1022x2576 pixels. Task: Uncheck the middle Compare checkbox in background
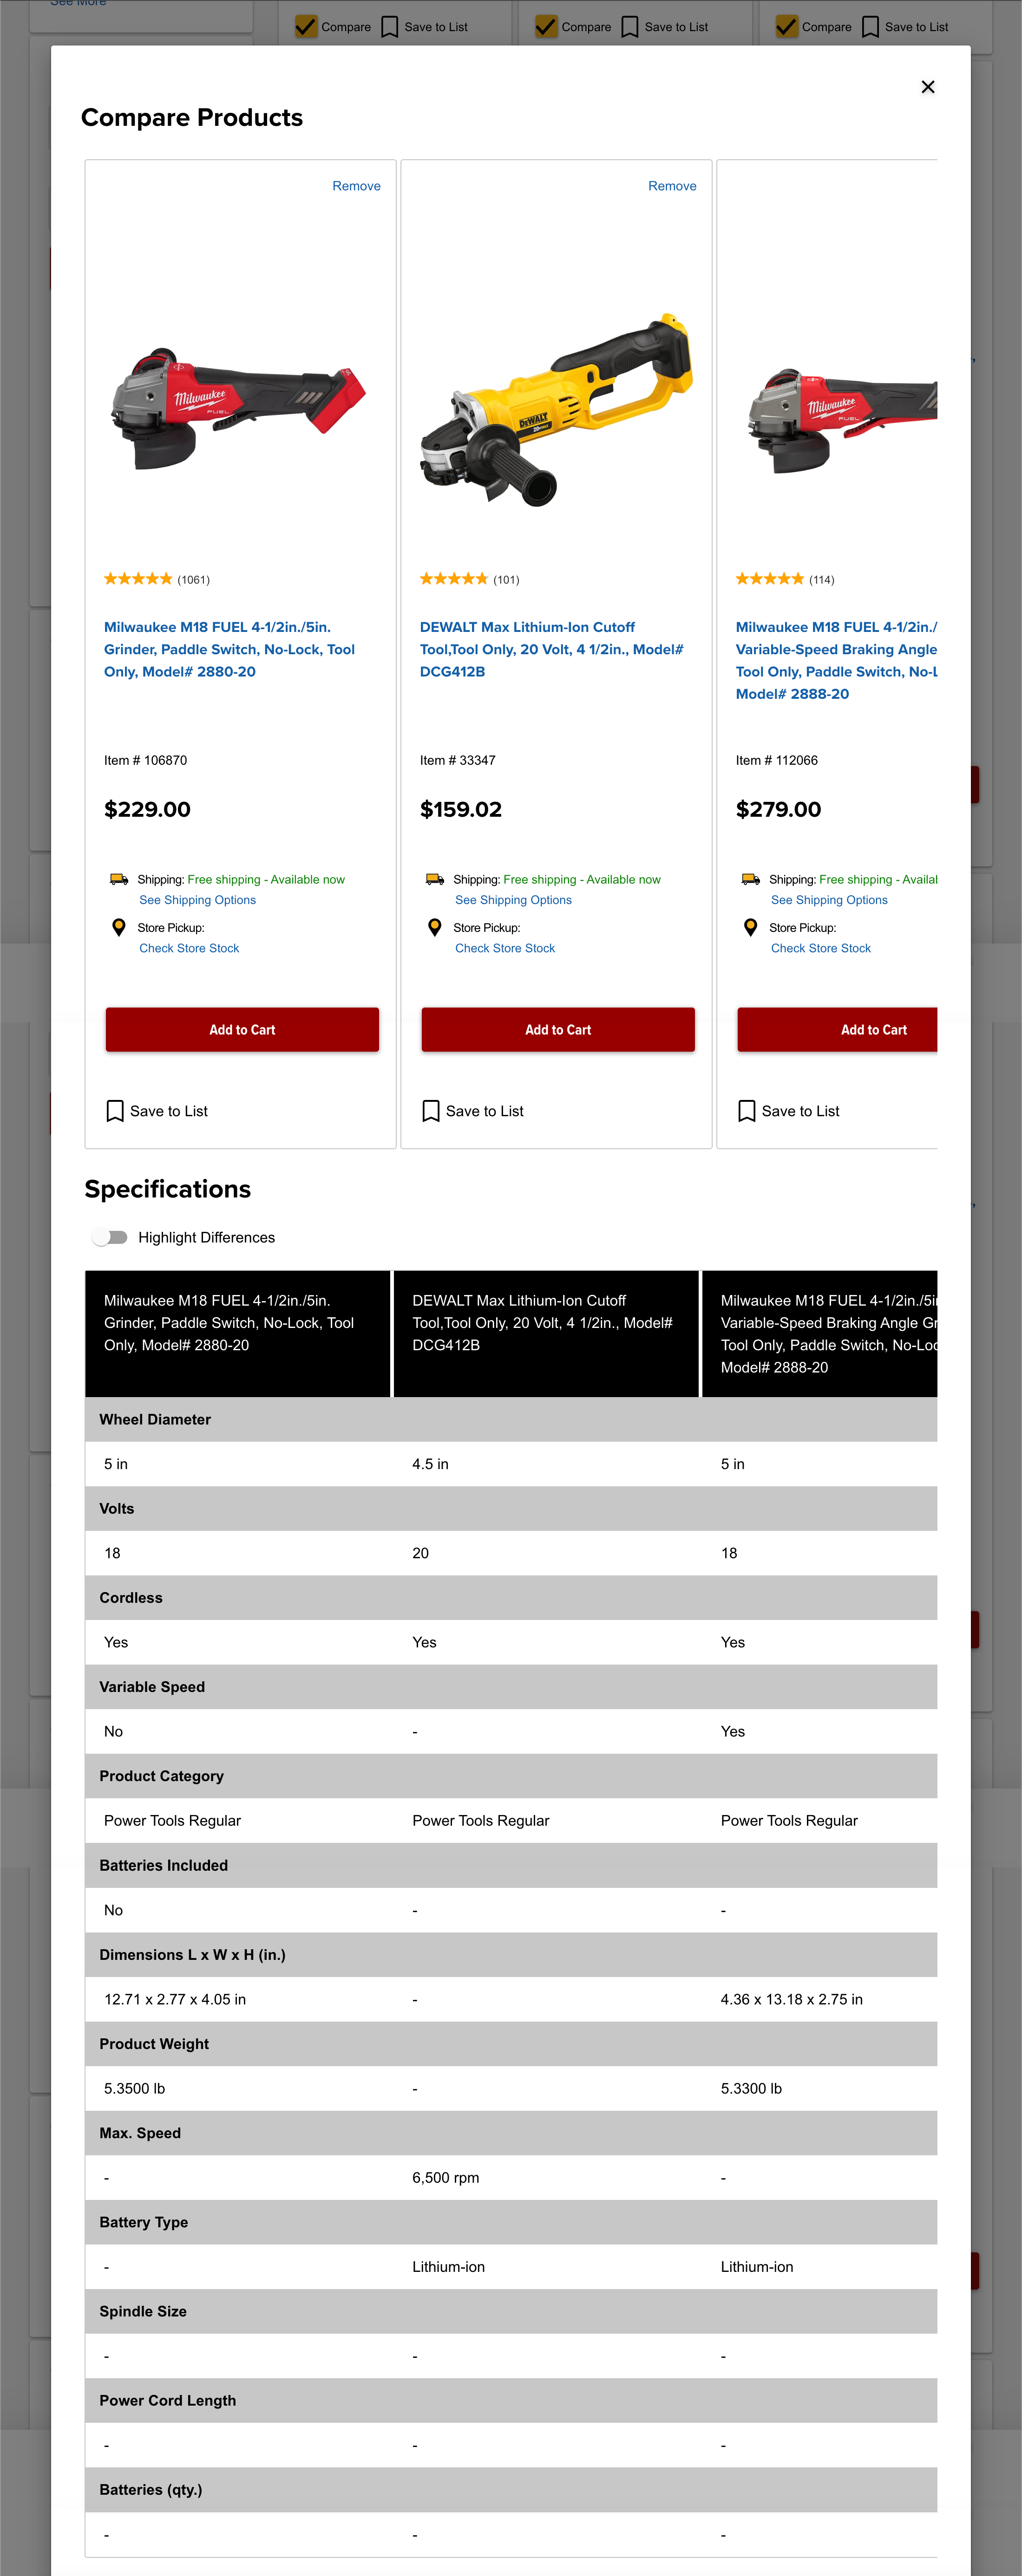point(546,27)
